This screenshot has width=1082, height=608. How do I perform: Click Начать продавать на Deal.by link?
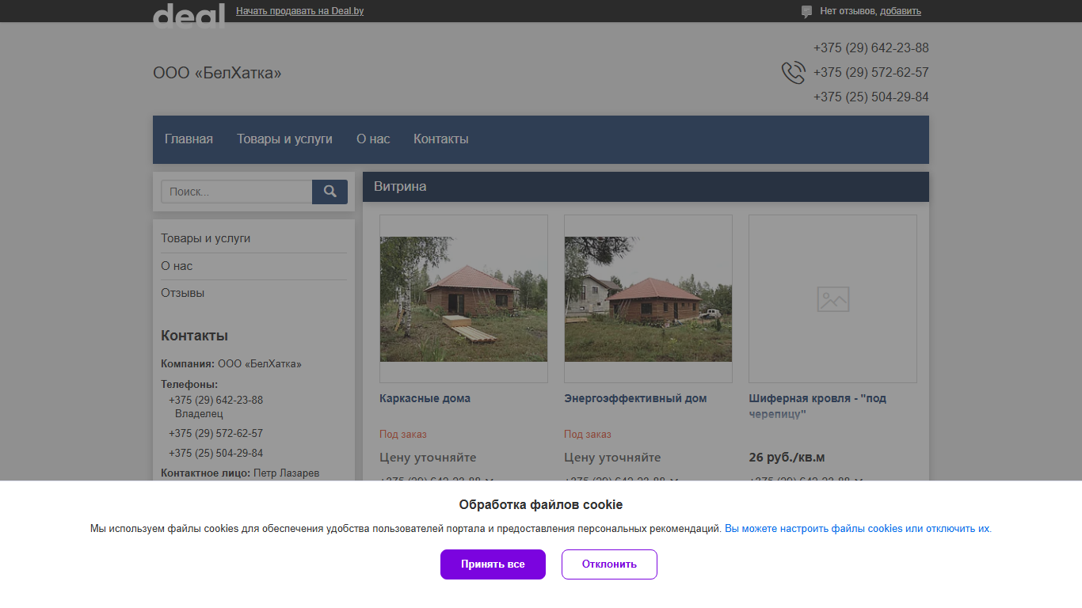300,11
